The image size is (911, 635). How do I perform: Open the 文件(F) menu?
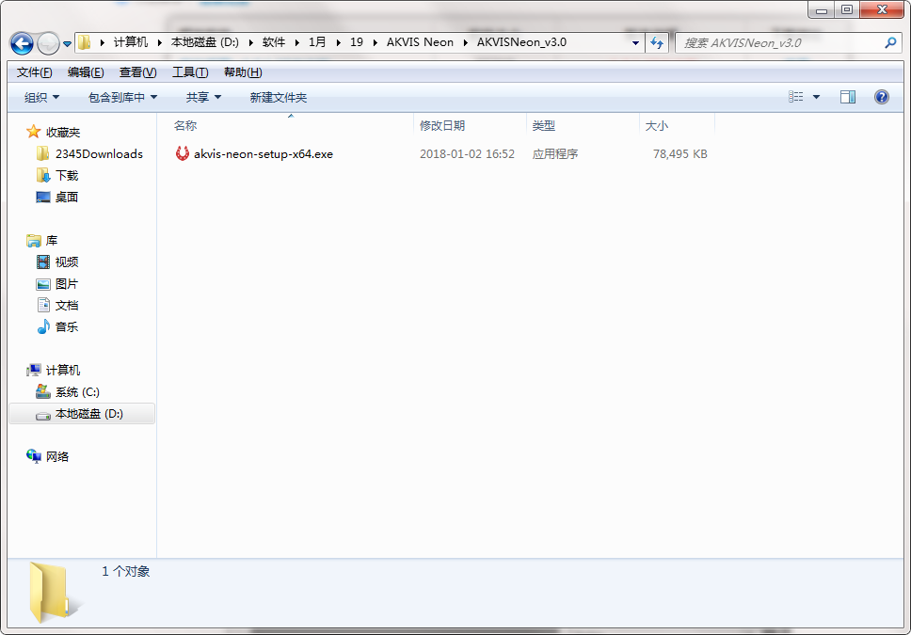34,72
